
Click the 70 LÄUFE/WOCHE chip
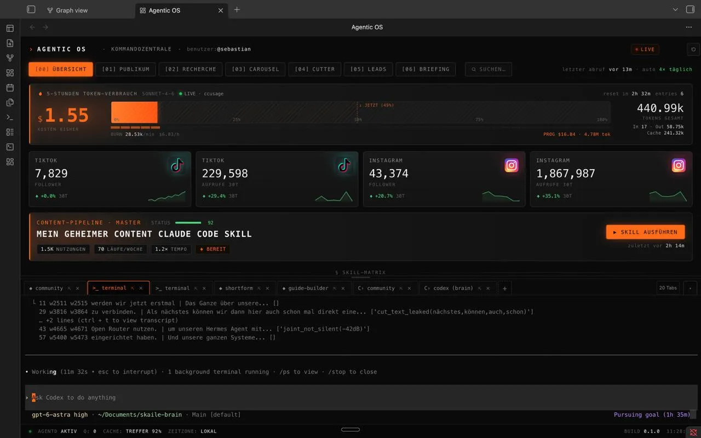pyautogui.click(x=120, y=249)
